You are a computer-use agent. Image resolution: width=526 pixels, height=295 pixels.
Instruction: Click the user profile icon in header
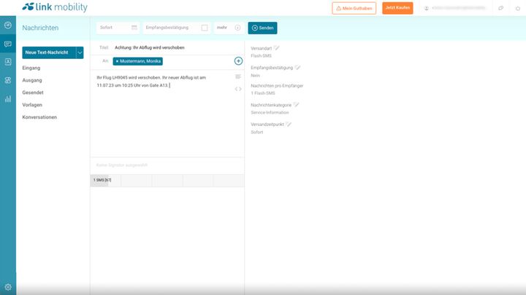tap(427, 8)
